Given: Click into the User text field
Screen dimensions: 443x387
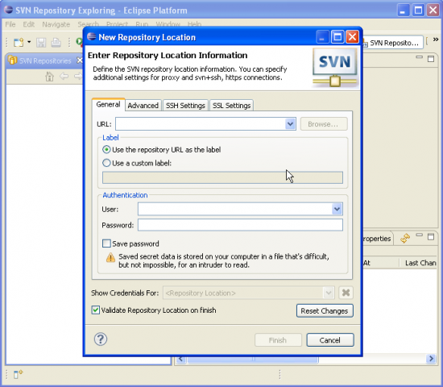Looking at the screenshot, I should pyautogui.click(x=235, y=209).
